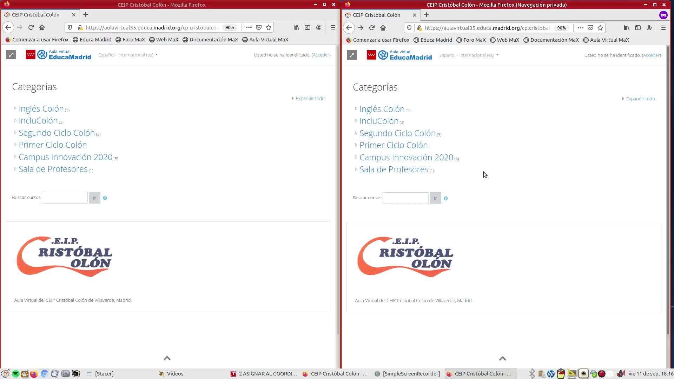
Task: Bookmark page with star in left window
Action: [x=269, y=27]
